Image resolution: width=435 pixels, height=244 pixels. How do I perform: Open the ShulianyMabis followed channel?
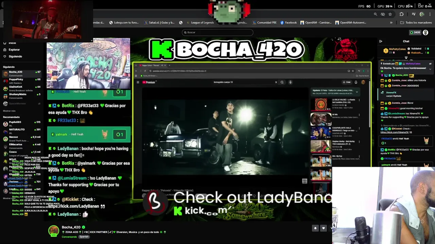point(22,96)
